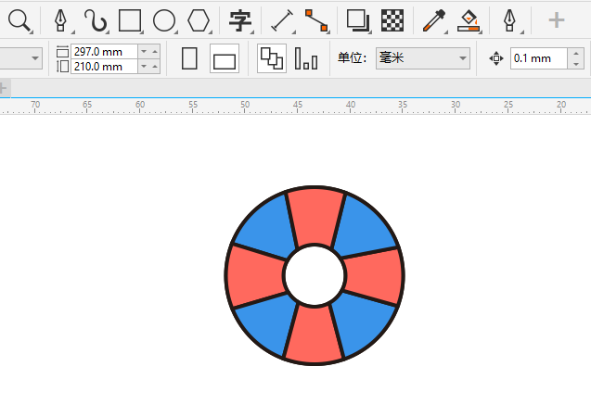Set page to portrait orientation
This screenshot has height=417, width=591.
[x=189, y=58]
